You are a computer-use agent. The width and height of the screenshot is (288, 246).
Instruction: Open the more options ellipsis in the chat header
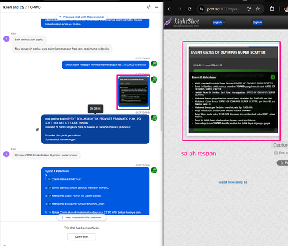(x=157, y=7)
